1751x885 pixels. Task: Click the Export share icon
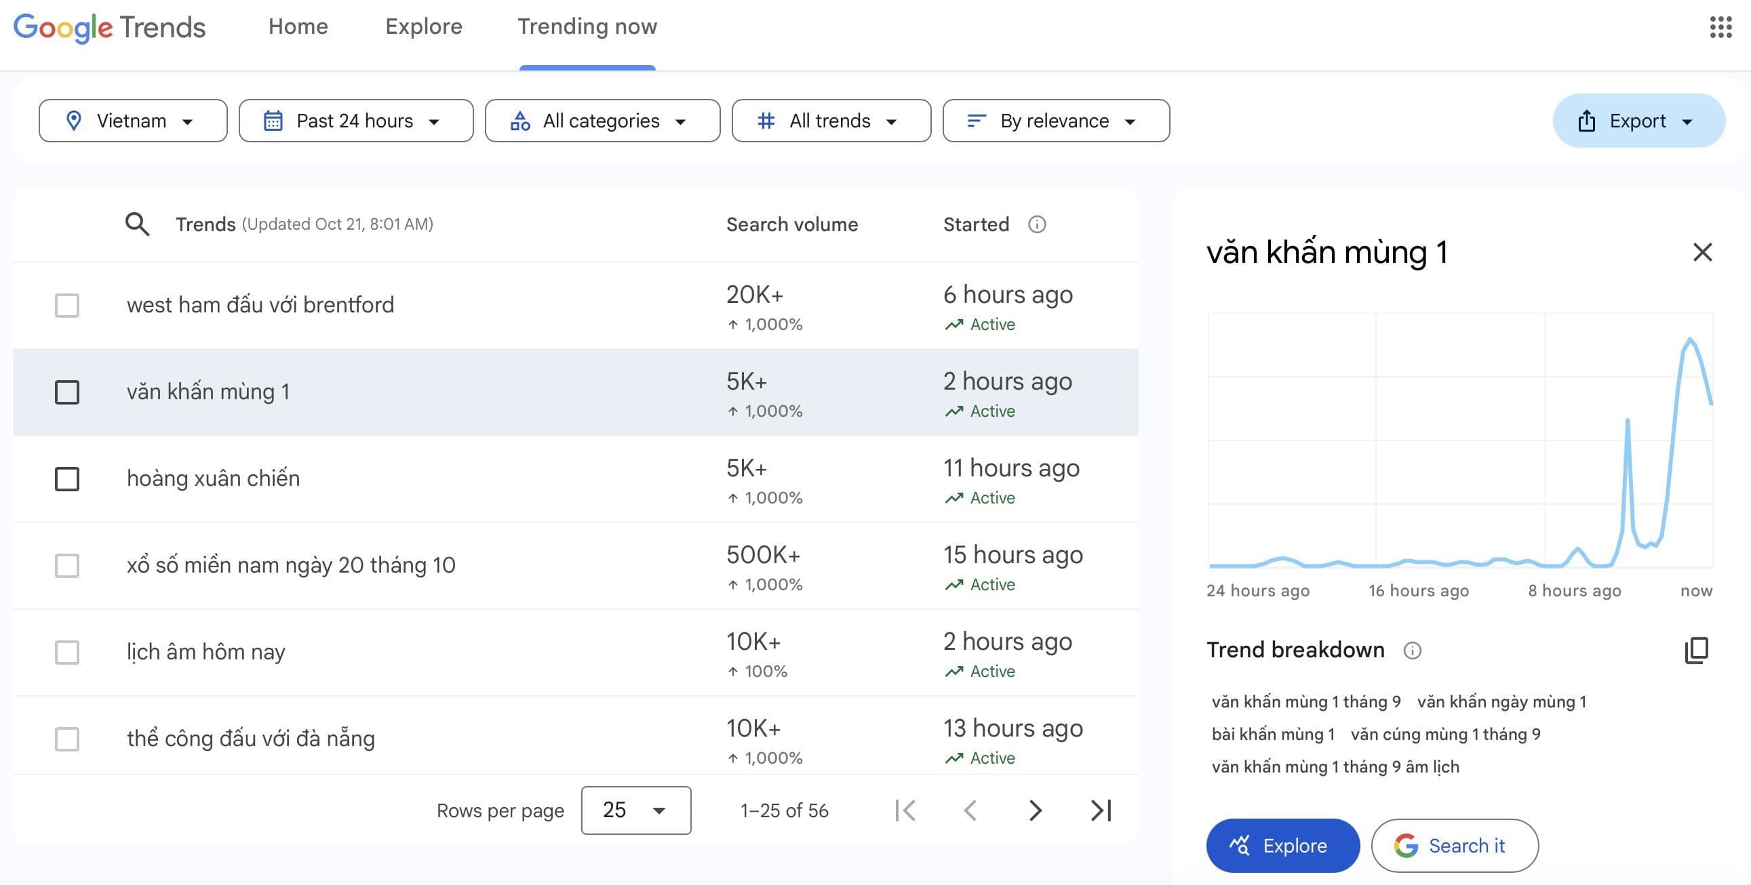[x=1587, y=120]
